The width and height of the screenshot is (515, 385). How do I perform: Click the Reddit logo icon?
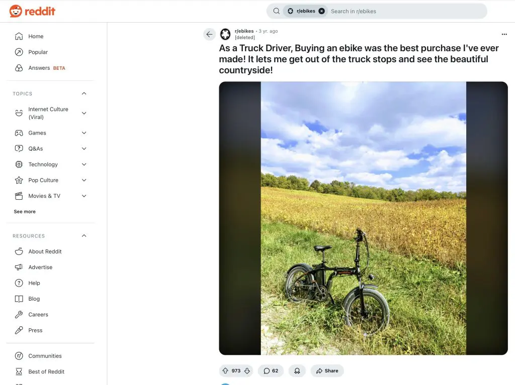[16, 11]
